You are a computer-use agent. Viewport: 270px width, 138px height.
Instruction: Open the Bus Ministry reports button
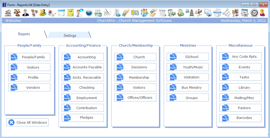pos(188,87)
